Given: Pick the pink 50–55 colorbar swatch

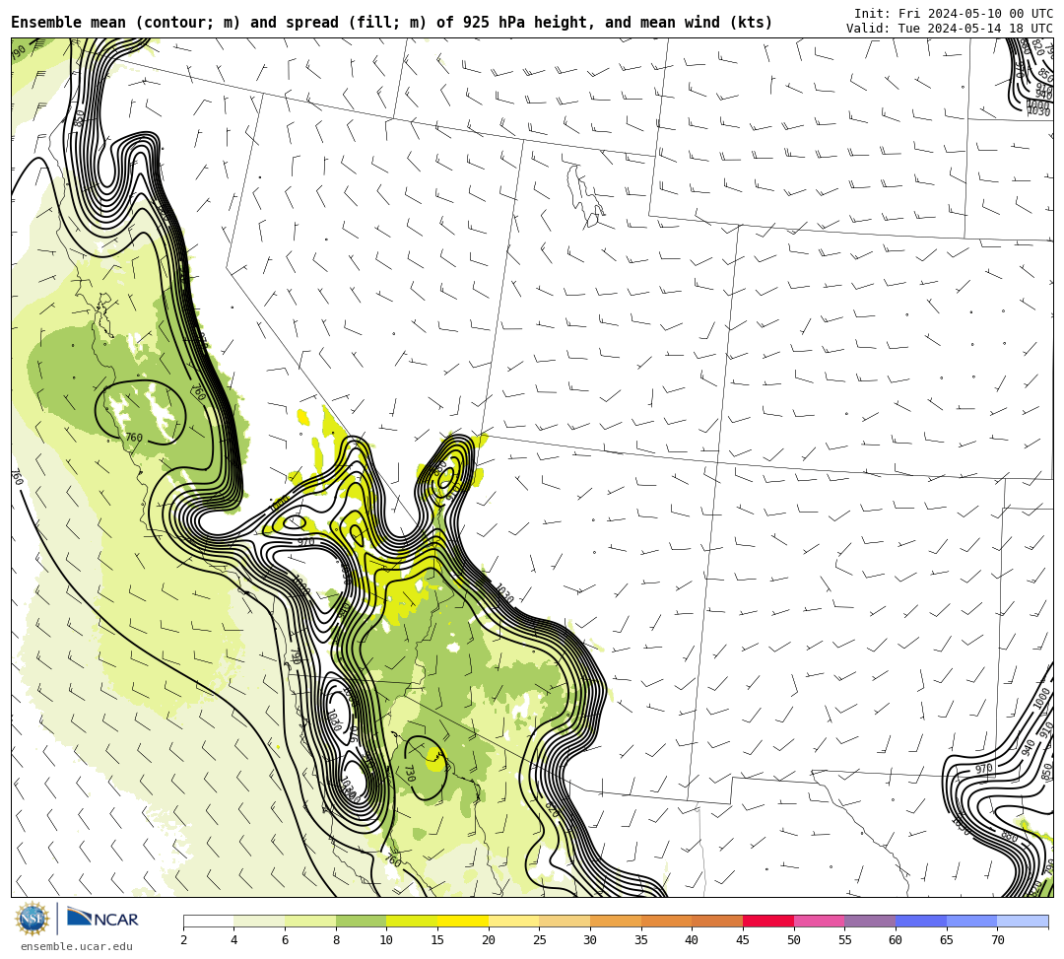Looking at the screenshot, I should (819, 921).
